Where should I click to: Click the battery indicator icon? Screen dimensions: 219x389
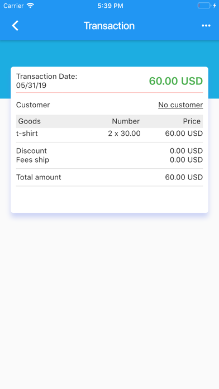click(x=204, y=6)
